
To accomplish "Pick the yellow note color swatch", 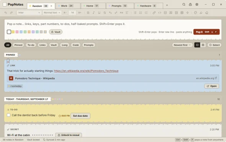I will coord(13,32).
